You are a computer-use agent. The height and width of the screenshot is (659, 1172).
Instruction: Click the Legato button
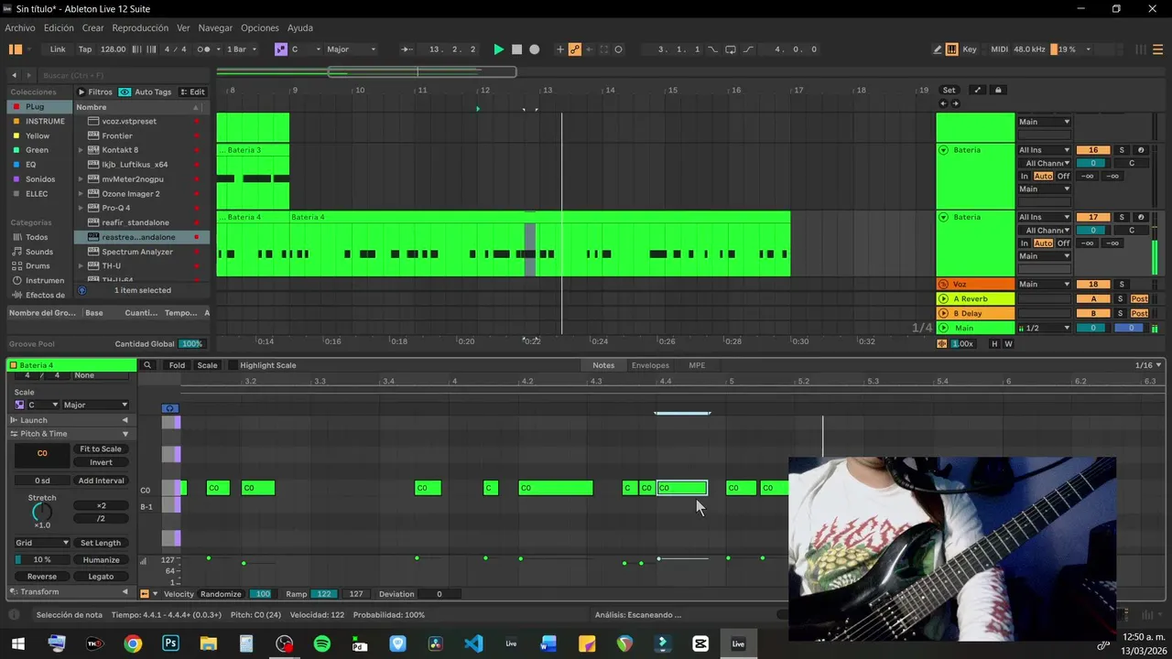tap(101, 577)
